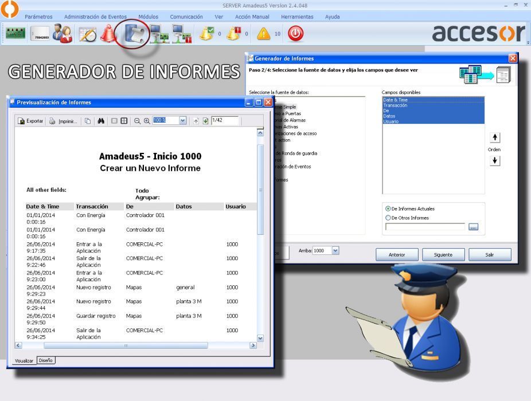Select the De Otros Informes radio button
The image size is (531, 401).
coord(388,218)
